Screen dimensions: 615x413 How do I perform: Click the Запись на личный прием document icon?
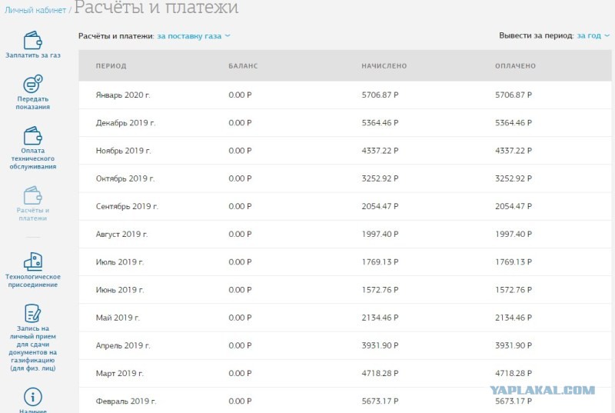coord(32,313)
